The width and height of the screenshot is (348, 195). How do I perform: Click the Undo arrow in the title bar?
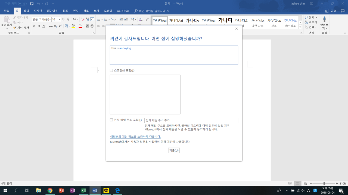click(39, 4)
